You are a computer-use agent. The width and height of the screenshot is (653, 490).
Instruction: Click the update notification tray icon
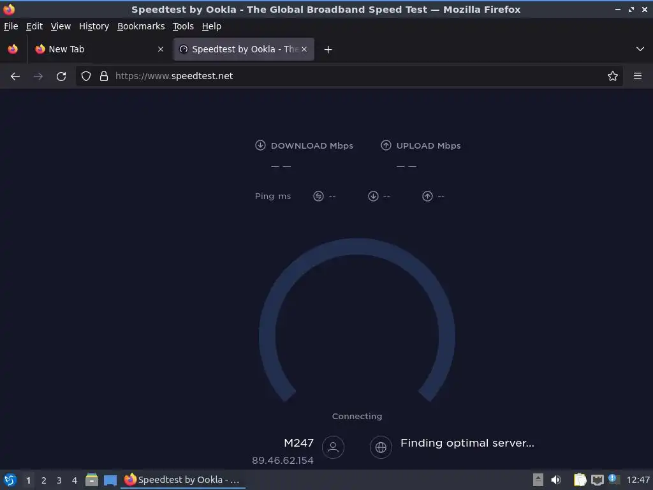[614, 479]
